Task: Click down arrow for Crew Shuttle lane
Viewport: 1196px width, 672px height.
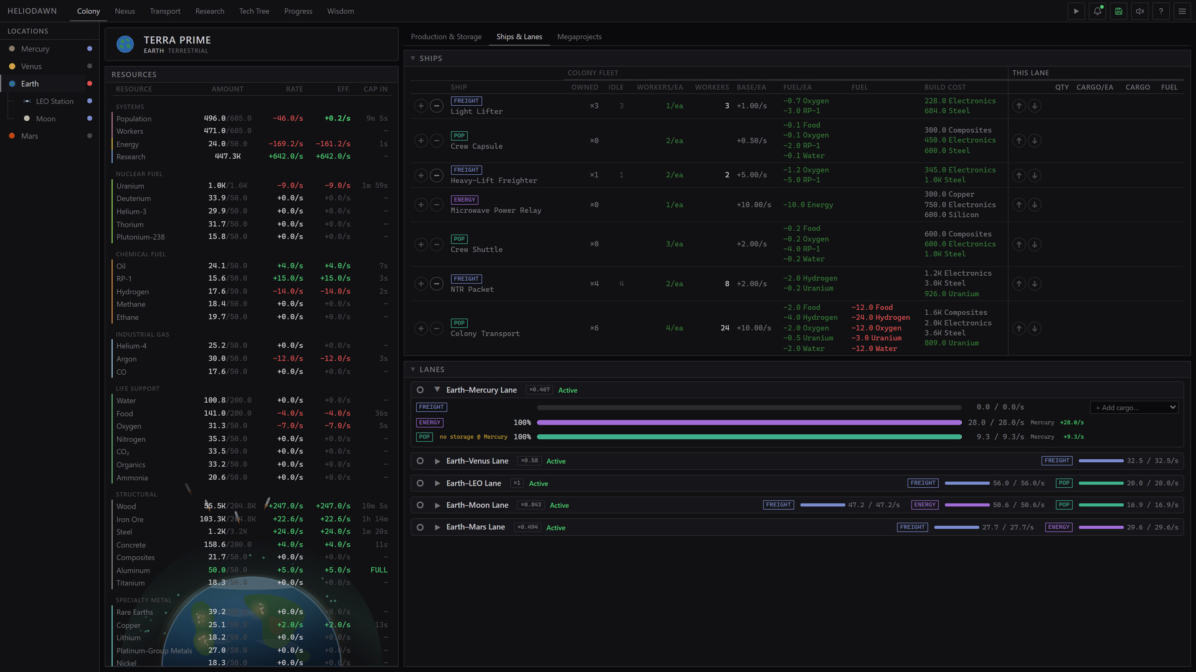Action: click(x=1035, y=245)
